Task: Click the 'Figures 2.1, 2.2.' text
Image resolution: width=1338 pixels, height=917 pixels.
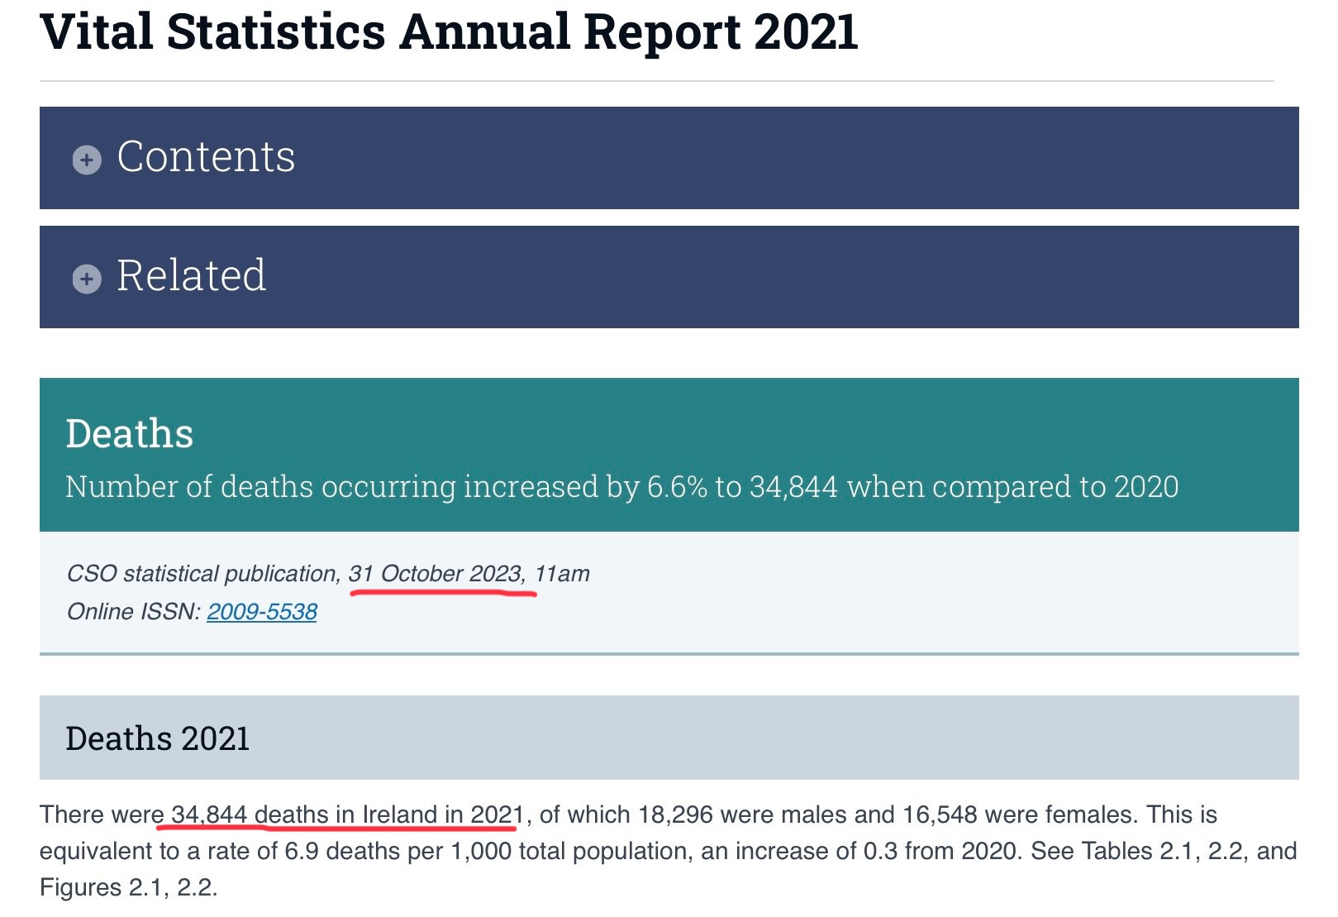Action: click(129, 888)
